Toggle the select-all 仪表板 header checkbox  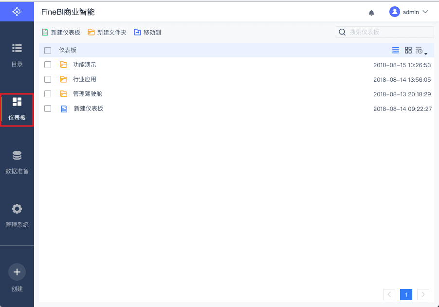pyautogui.click(x=48, y=51)
